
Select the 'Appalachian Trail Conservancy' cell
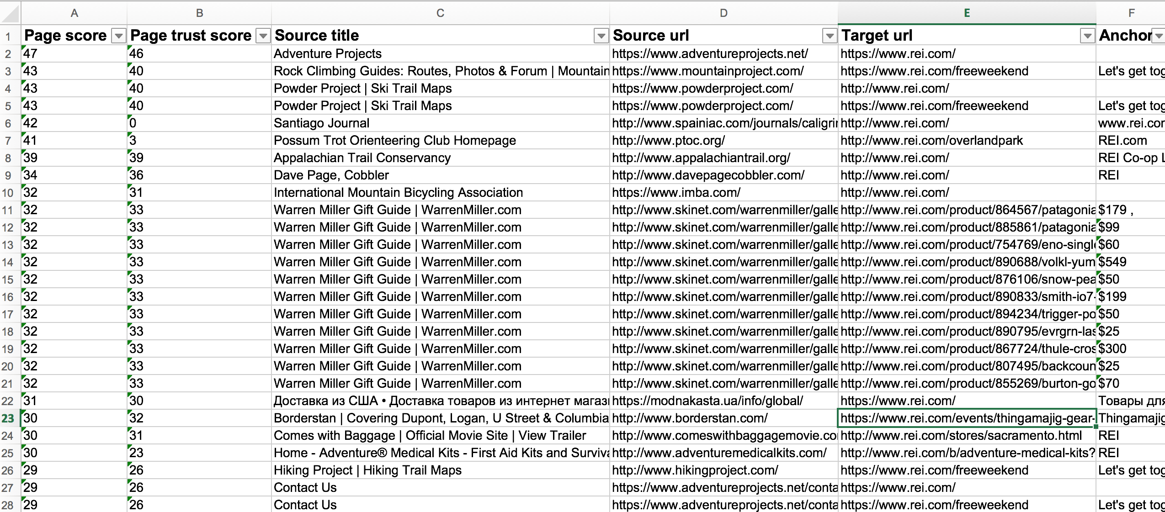440,158
